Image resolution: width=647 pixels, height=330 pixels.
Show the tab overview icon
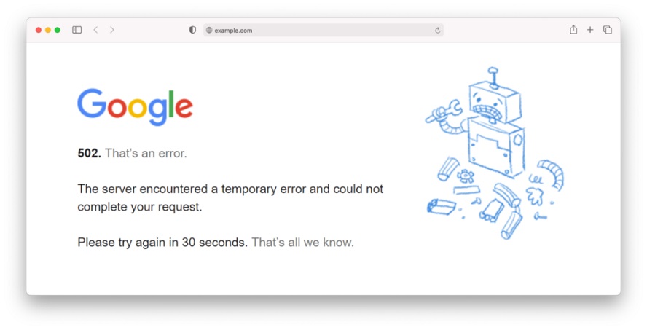[608, 30]
